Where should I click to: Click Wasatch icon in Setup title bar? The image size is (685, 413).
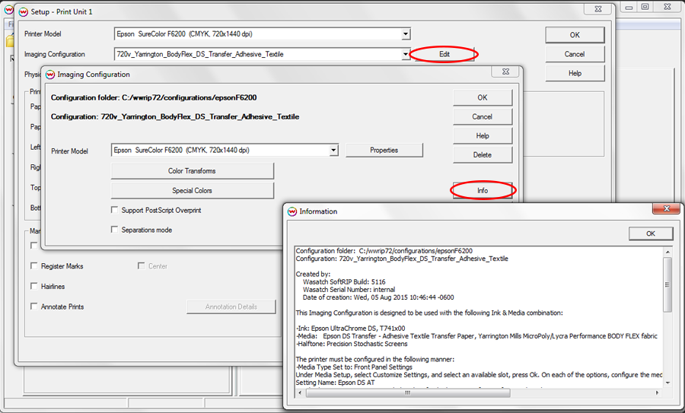click(x=24, y=11)
